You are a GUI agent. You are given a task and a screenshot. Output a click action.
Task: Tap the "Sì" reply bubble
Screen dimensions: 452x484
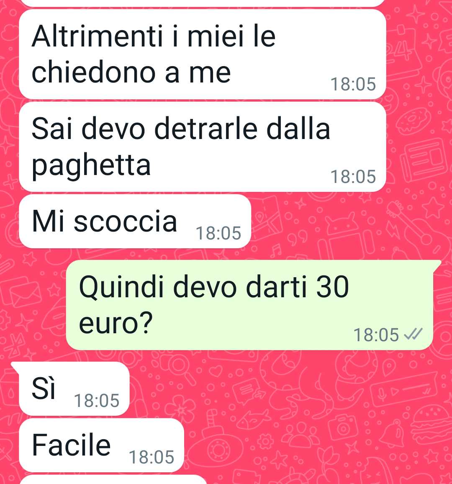tap(74, 389)
